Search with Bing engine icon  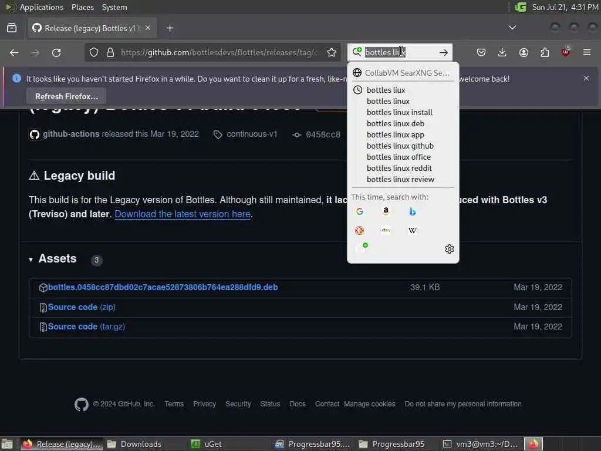[413, 211]
